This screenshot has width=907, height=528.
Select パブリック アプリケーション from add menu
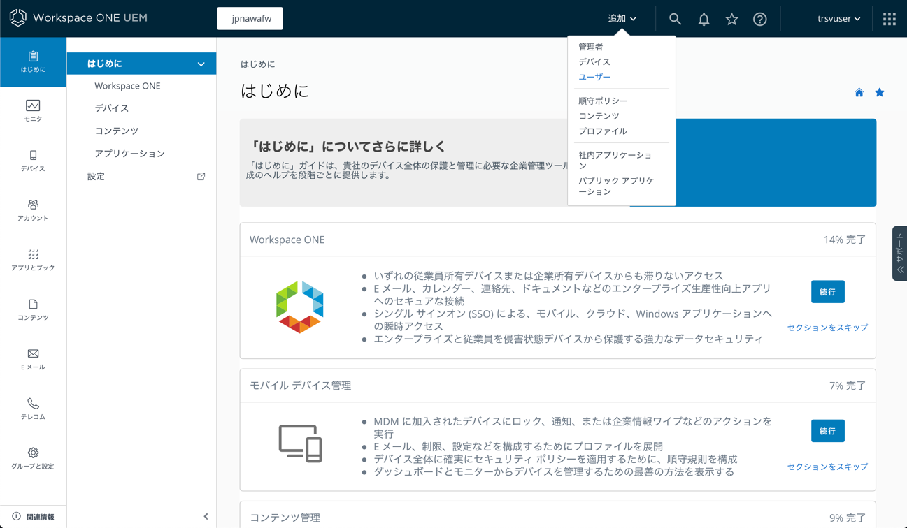coord(616,186)
